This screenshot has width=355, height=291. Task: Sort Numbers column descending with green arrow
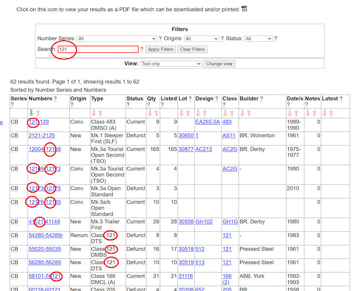(31, 113)
